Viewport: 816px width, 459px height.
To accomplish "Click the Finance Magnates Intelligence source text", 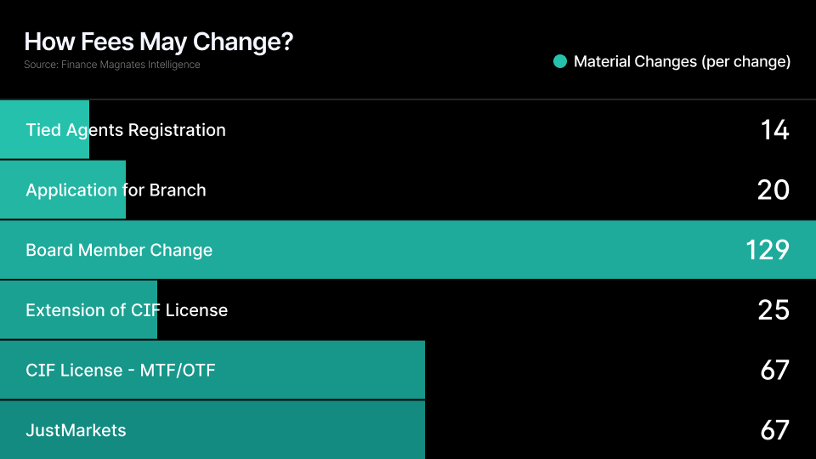I will (x=112, y=65).
